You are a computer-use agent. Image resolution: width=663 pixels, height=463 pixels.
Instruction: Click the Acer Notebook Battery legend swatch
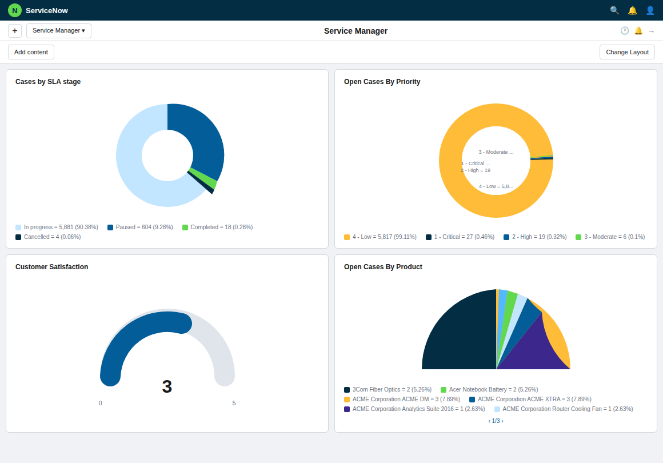tap(444, 390)
